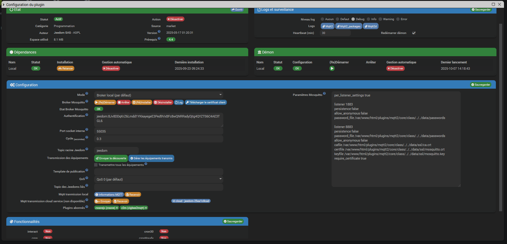Screen dimensions: 507x244
Task: Download the client certificate for Mosquitto
Action: [x=206, y=102]
